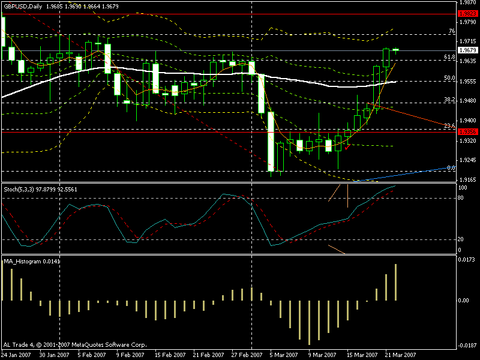Select the 38.2 Fibonacci level label
The height and width of the screenshot is (360, 480).
[x=449, y=99]
